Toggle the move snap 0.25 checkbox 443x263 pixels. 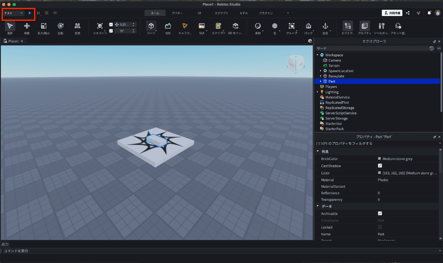tap(111, 25)
